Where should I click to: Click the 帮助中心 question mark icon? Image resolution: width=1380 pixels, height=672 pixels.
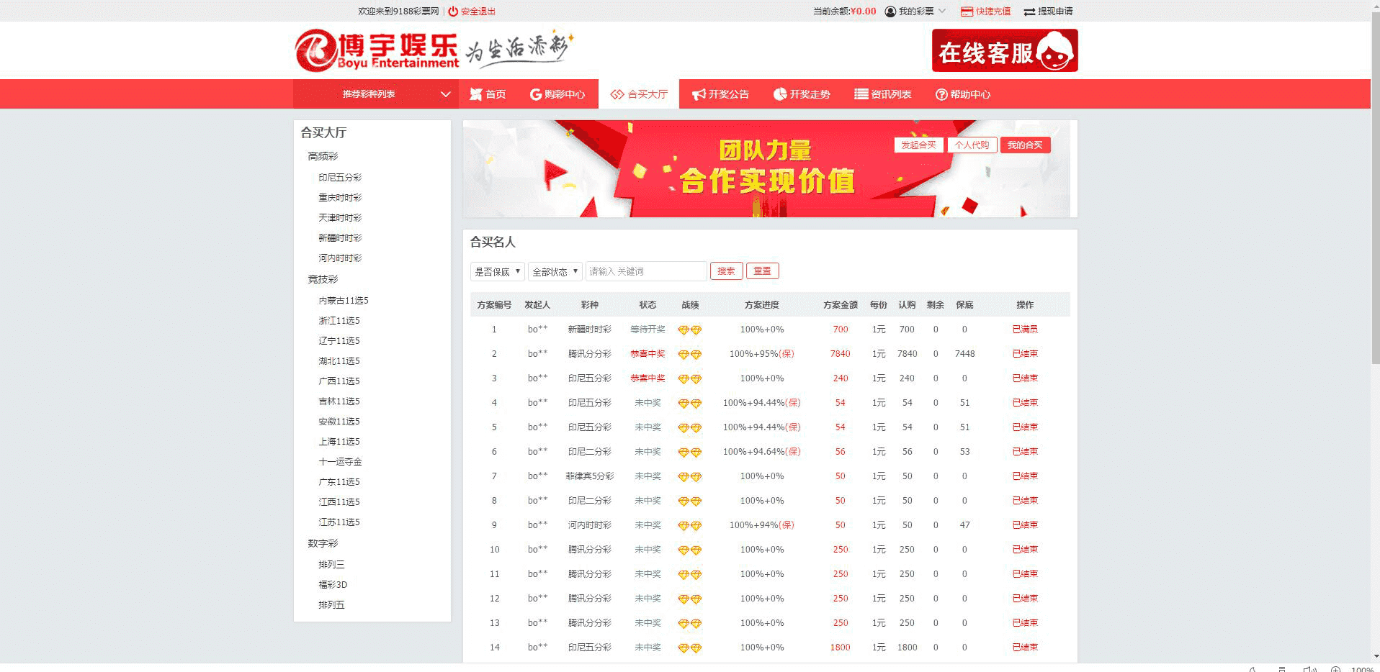(x=941, y=94)
